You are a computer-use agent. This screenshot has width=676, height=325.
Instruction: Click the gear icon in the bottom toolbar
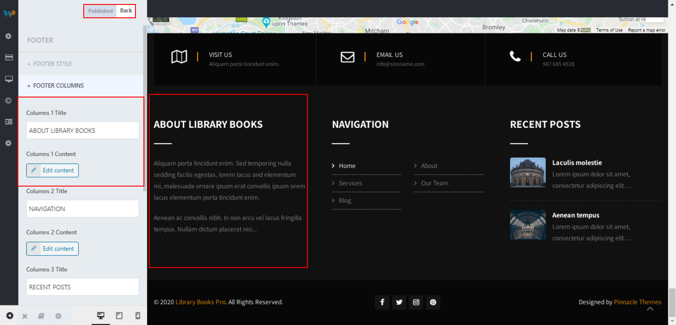click(x=58, y=316)
